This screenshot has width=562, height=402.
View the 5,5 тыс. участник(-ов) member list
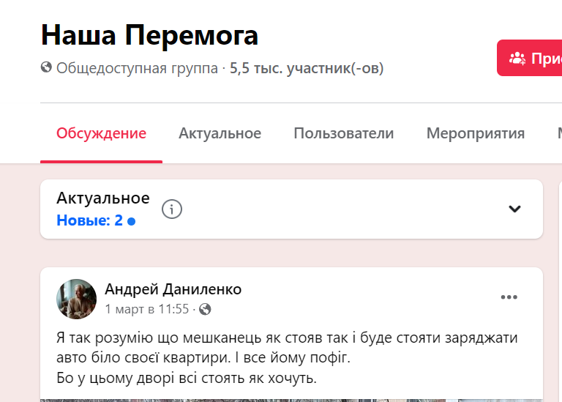[x=307, y=69]
